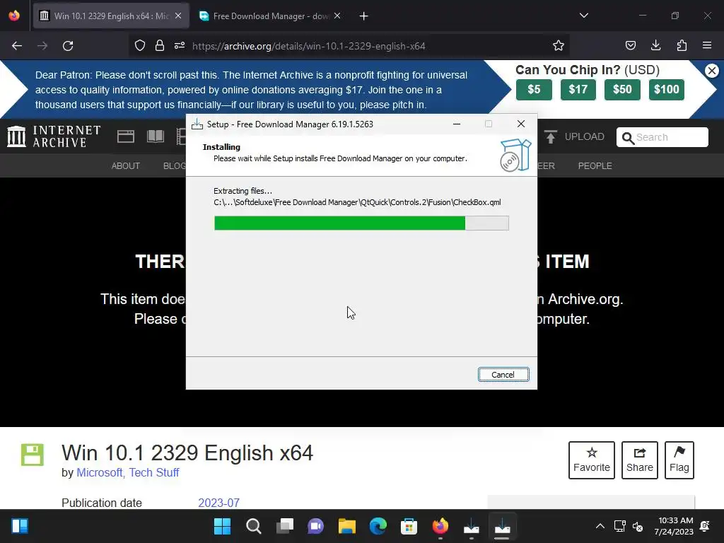This screenshot has height=543, width=724.
Task: Share this archive item
Action: click(x=639, y=460)
